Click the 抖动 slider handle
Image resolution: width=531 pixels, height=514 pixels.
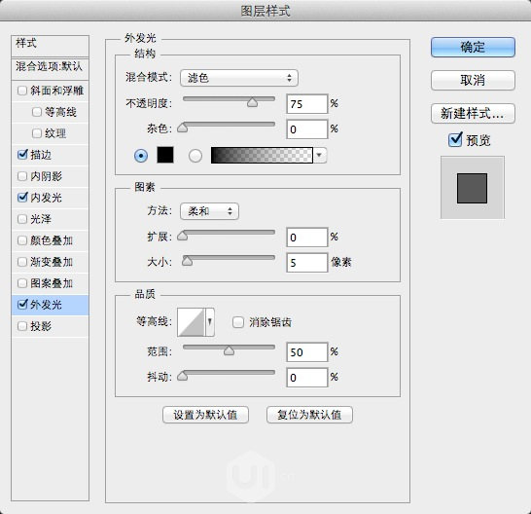[x=183, y=376]
